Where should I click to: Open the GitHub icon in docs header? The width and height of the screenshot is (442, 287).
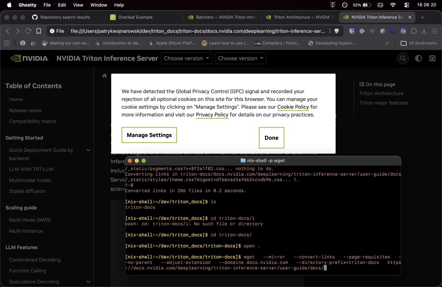coord(432,58)
